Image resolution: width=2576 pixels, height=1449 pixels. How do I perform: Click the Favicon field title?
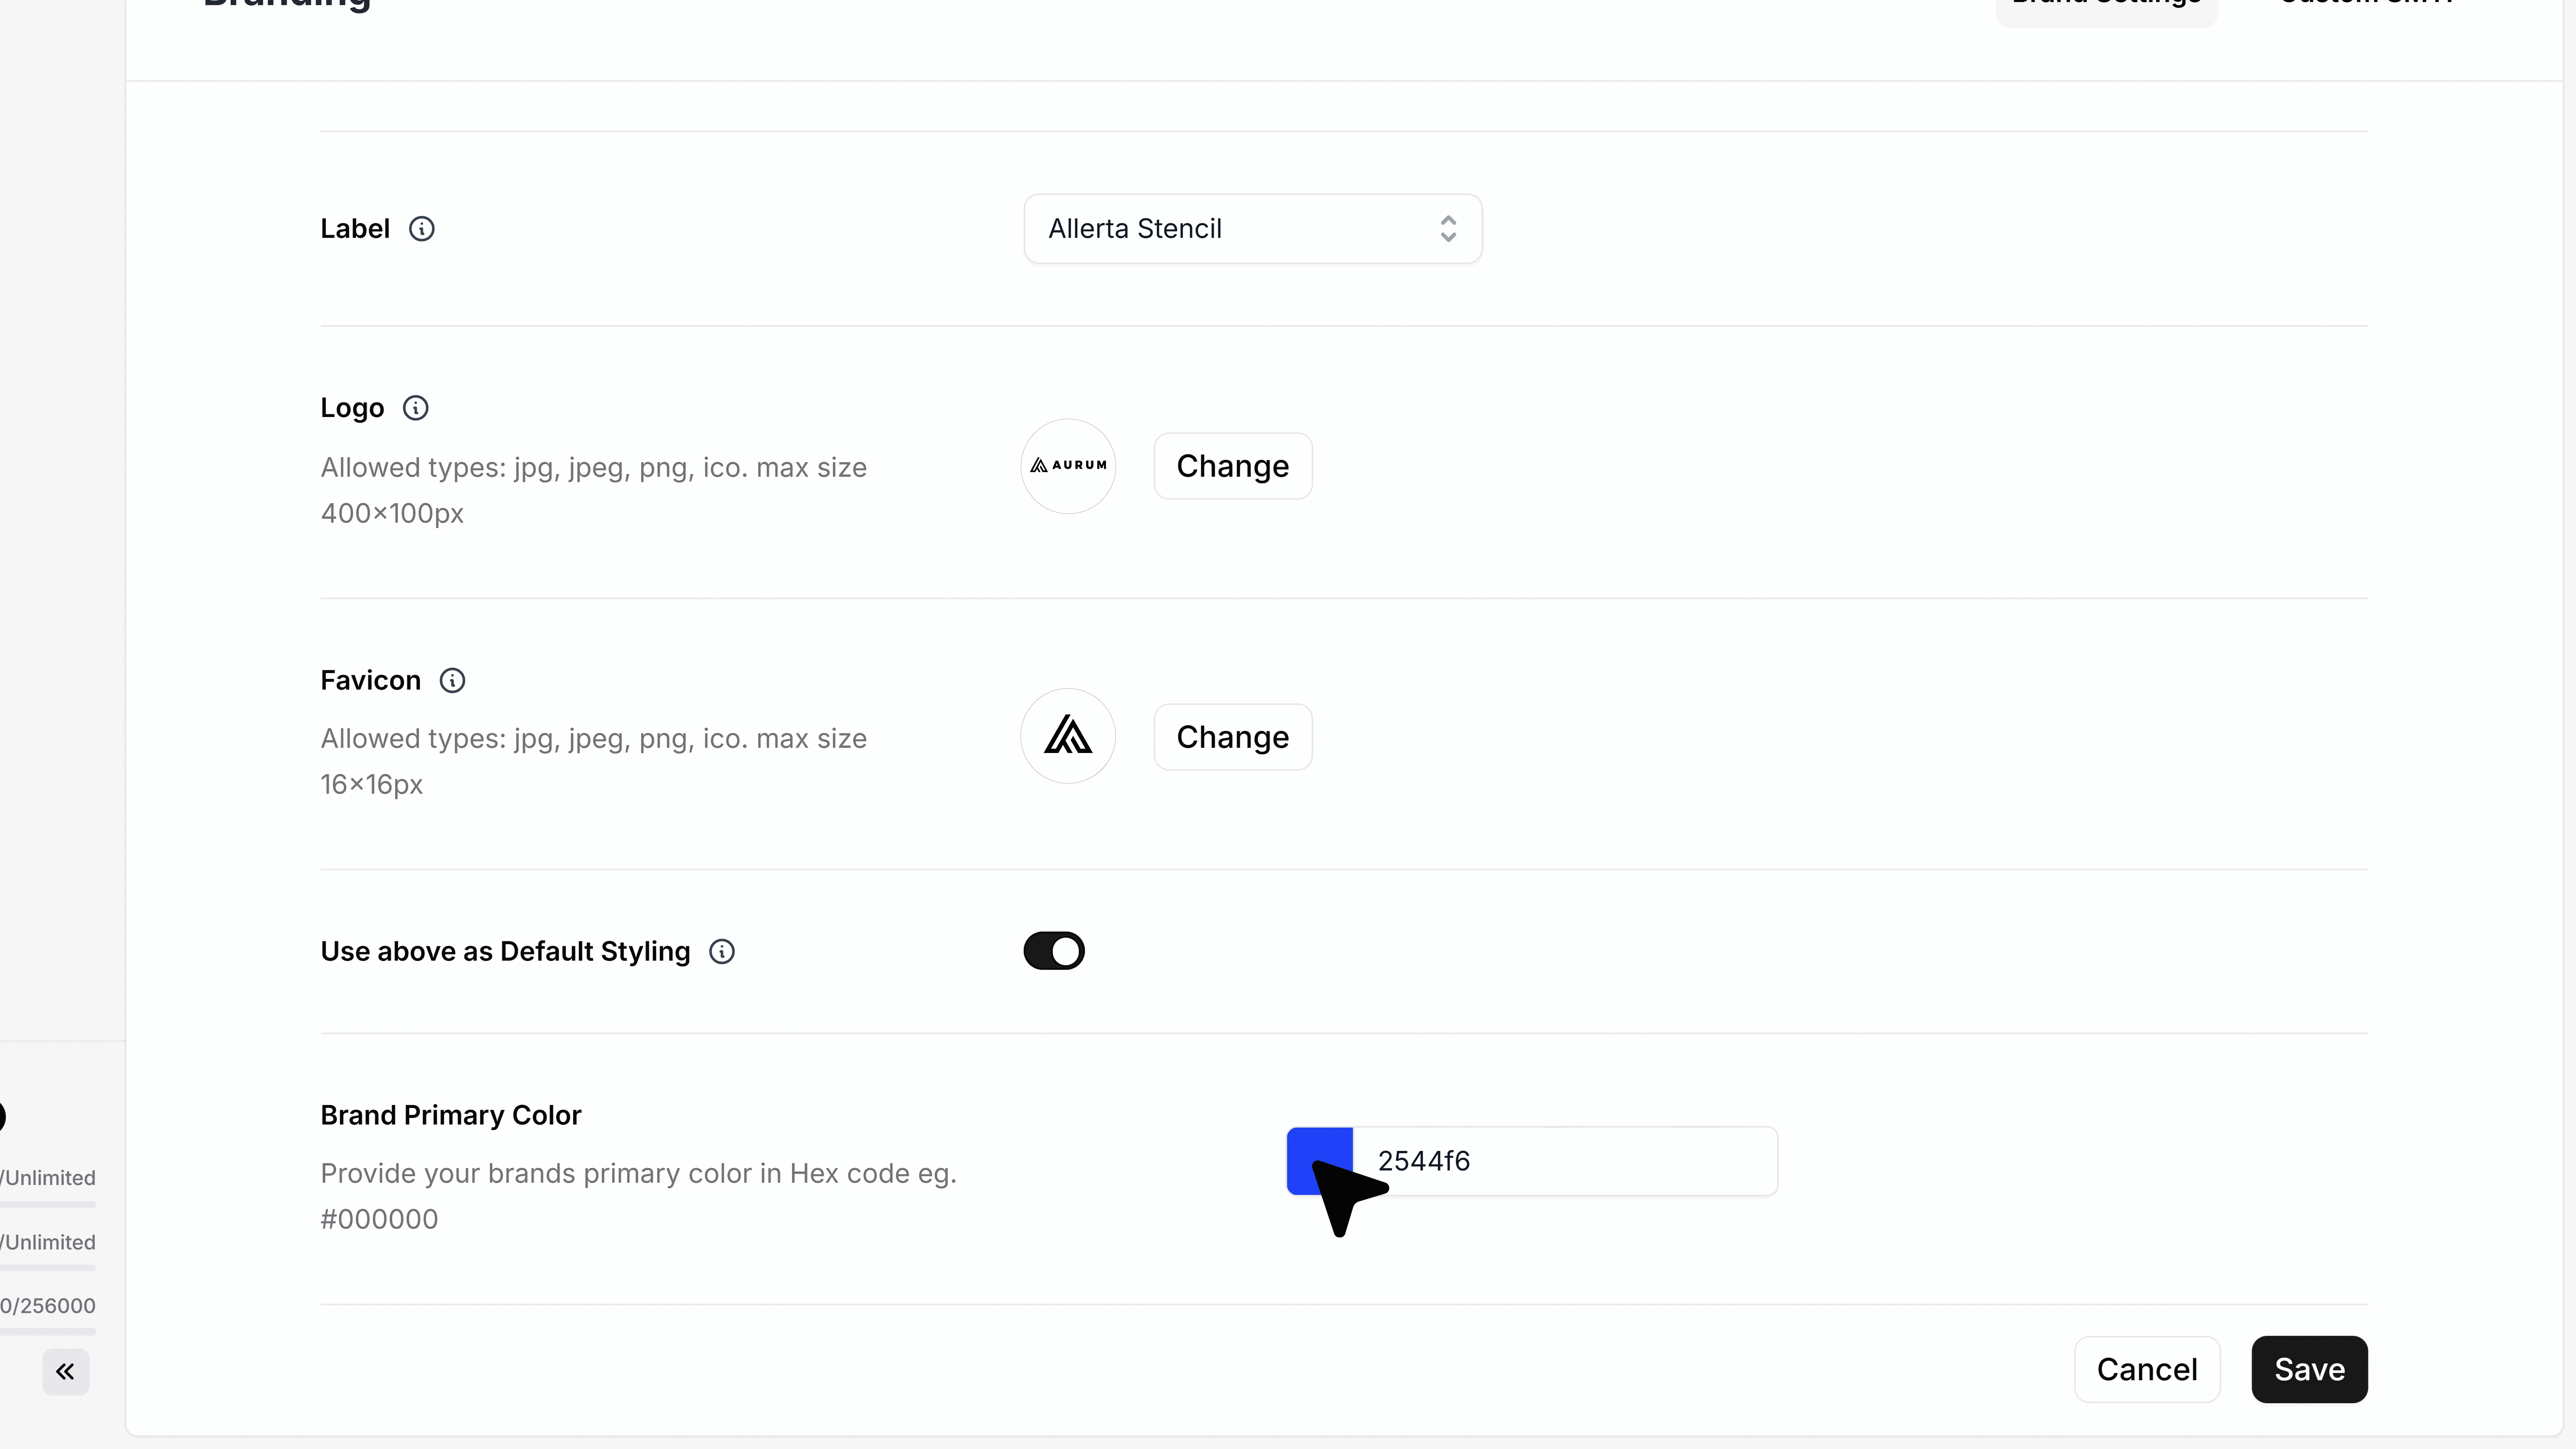click(x=371, y=681)
